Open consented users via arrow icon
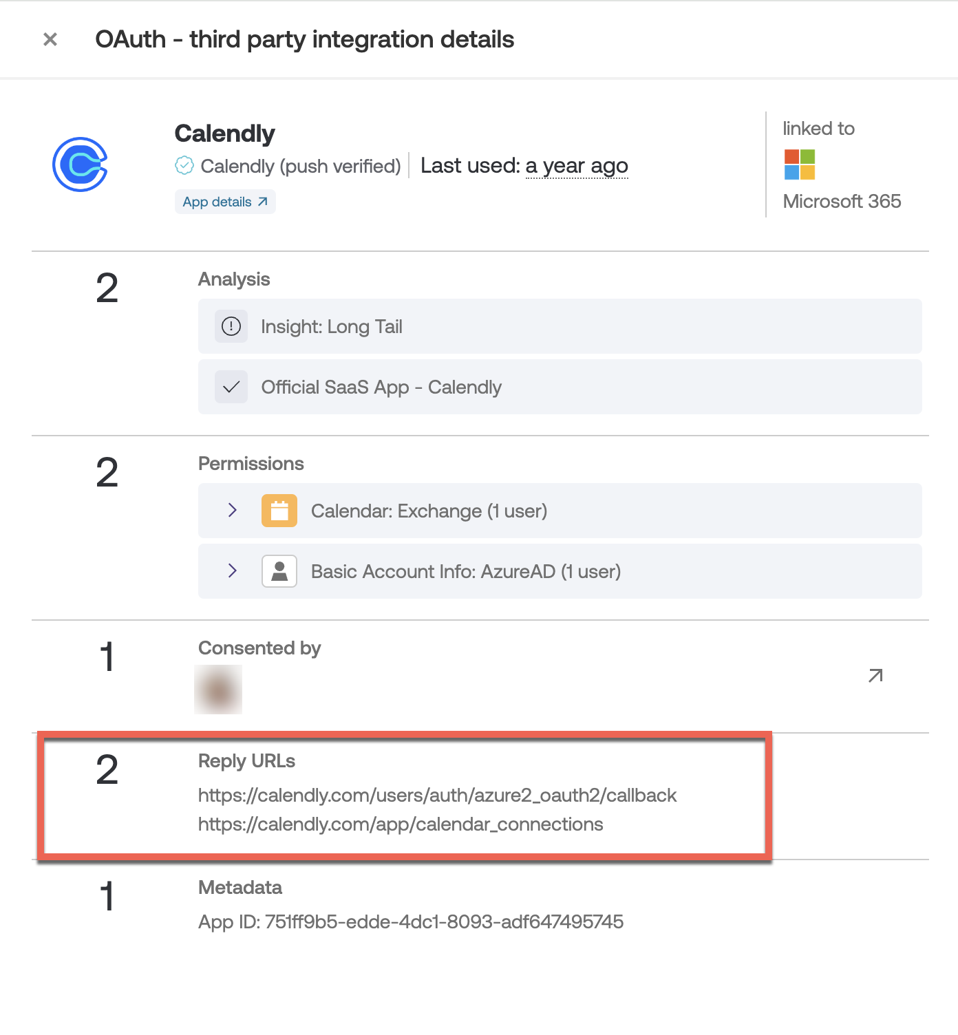Image resolution: width=958 pixels, height=1035 pixels. pyautogui.click(x=875, y=676)
